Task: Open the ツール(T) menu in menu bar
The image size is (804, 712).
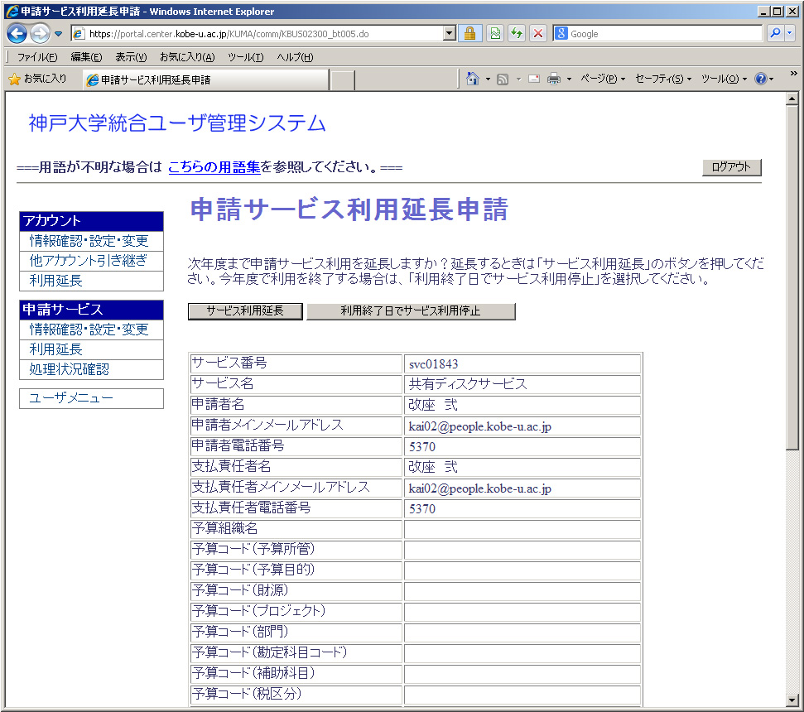Action: 246,57
